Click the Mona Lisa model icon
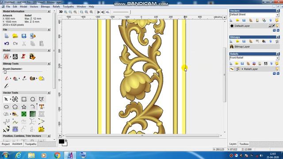283x159 pixels. pos(32,57)
